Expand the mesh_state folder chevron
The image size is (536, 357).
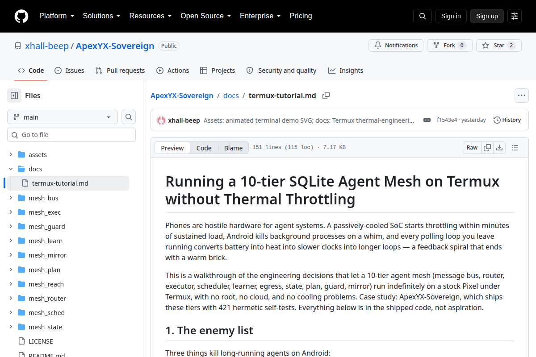pos(11,327)
